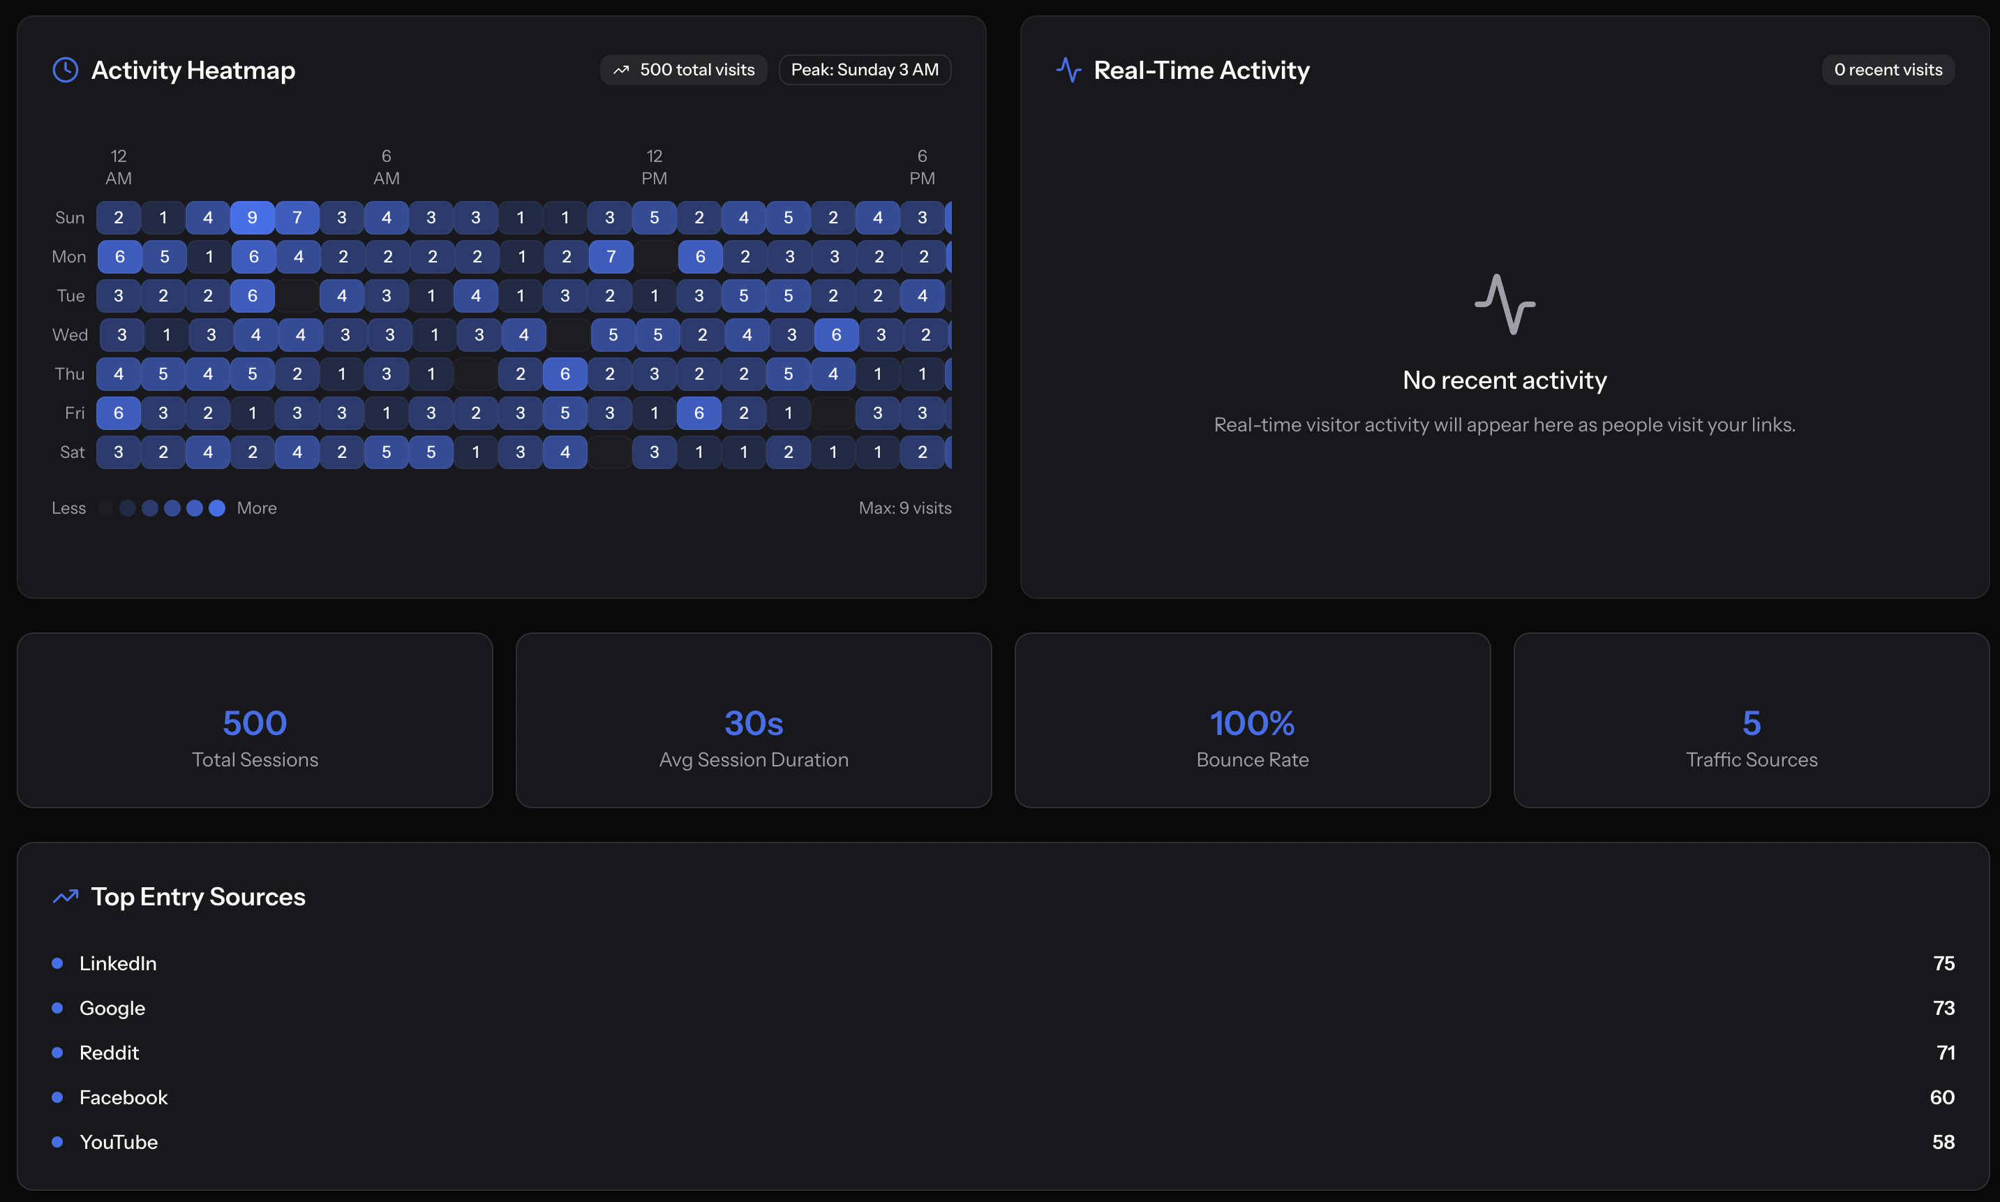The image size is (2000, 1202).
Task: Open the 500 Total Sessions card
Action: pyautogui.click(x=255, y=720)
